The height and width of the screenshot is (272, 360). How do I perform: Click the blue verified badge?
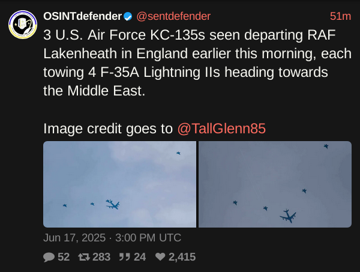point(128,17)
